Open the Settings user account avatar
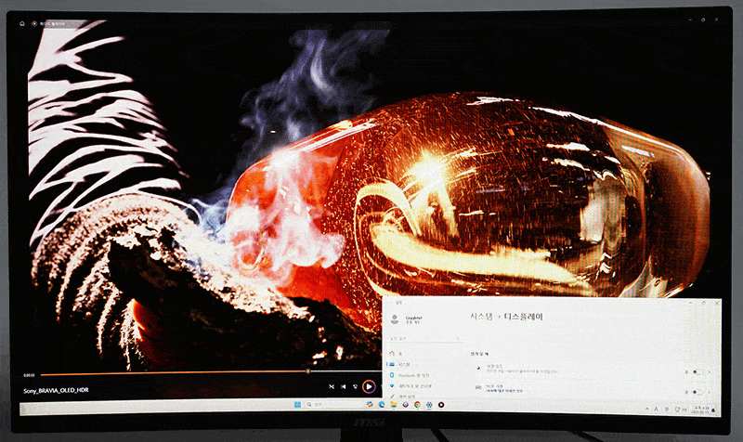The height and width of the screenshot is (442, 743). pos(395,319)
